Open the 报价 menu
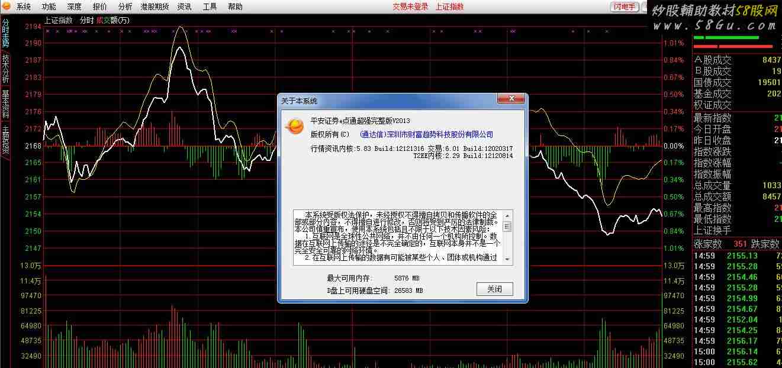This screenshot has height=368, width=782. click(x=100, y=7)
